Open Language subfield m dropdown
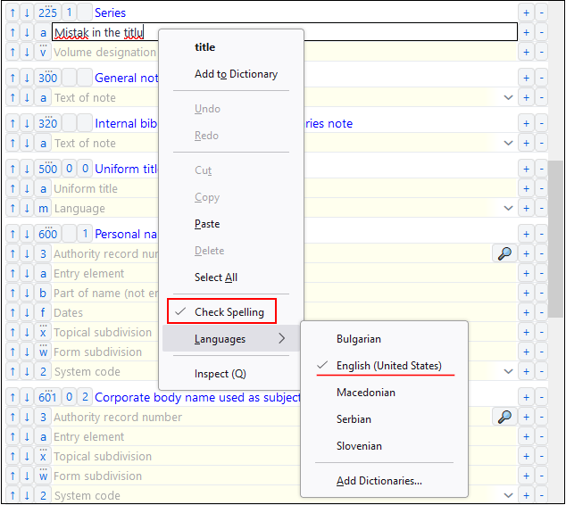This screenshot has width=566, height=505. [508, 208]
